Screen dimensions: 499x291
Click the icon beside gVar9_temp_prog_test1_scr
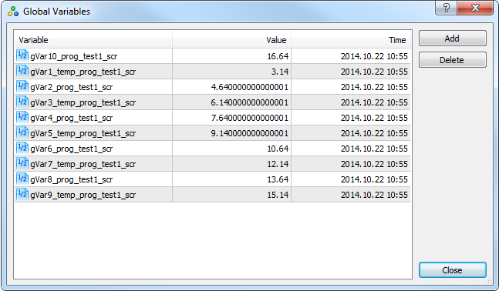click(x=22, y=195)
